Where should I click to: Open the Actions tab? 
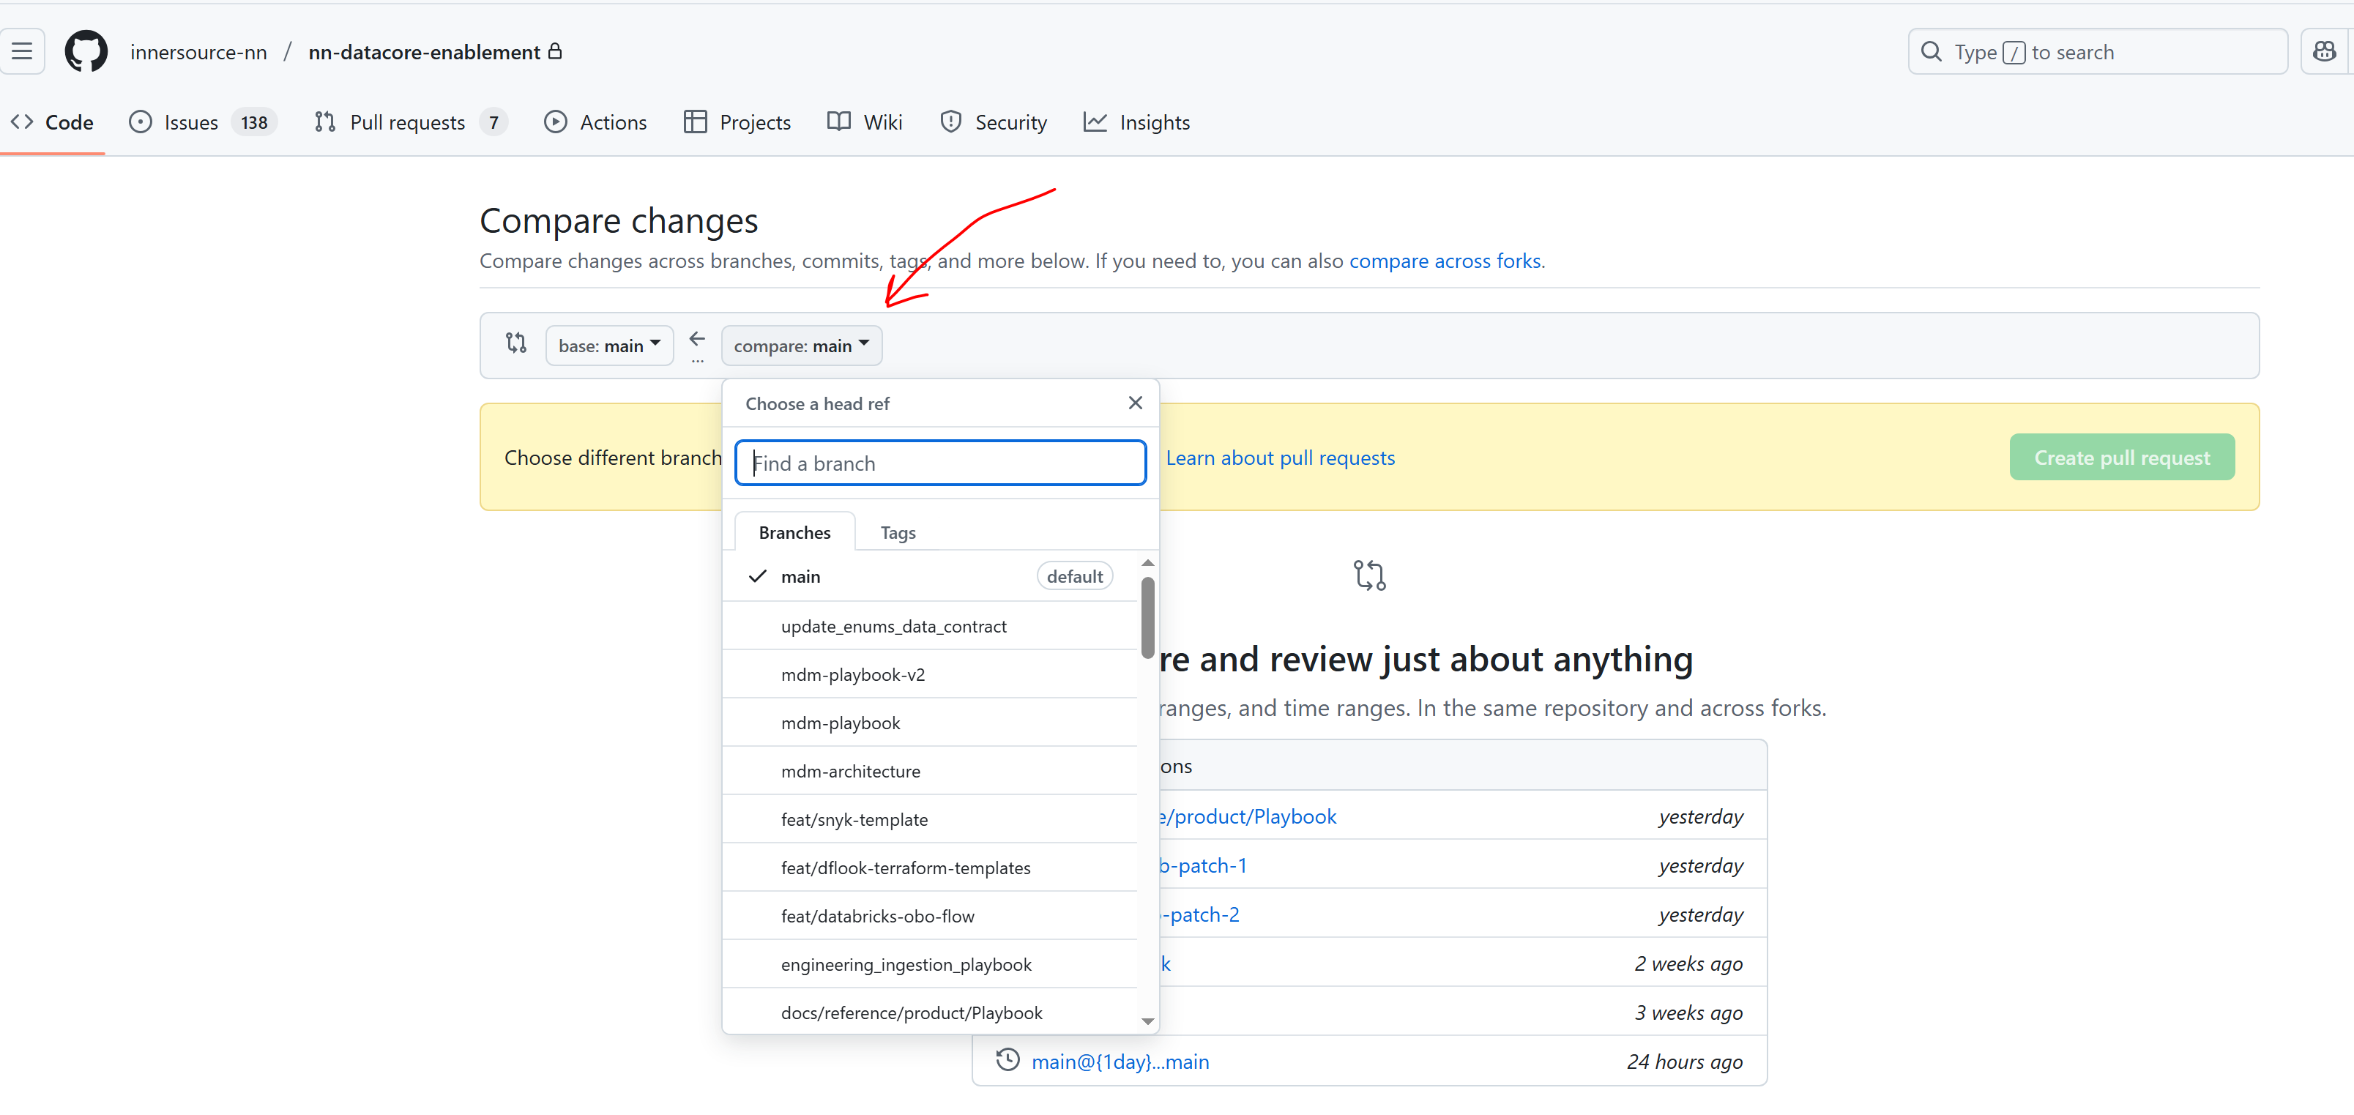click(x=596, y=122)
